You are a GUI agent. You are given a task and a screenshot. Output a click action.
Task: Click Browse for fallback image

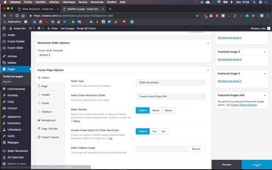[x=196, y=149]
